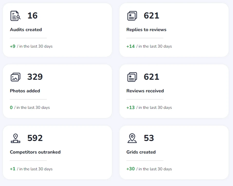
Task: Click the green +14 replies change value
Action: tap(131, 46)
